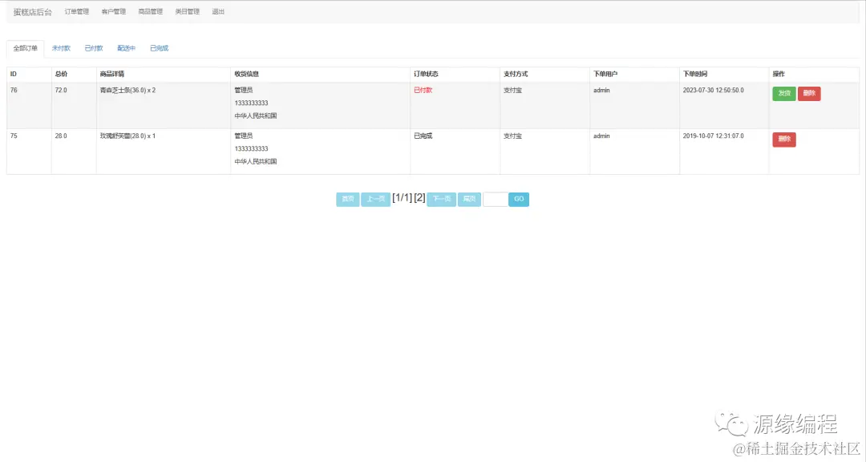The height and width of the screenshot is (462, 866).
Task: Click the [1/1] page indicator
Action: point(402,198)
